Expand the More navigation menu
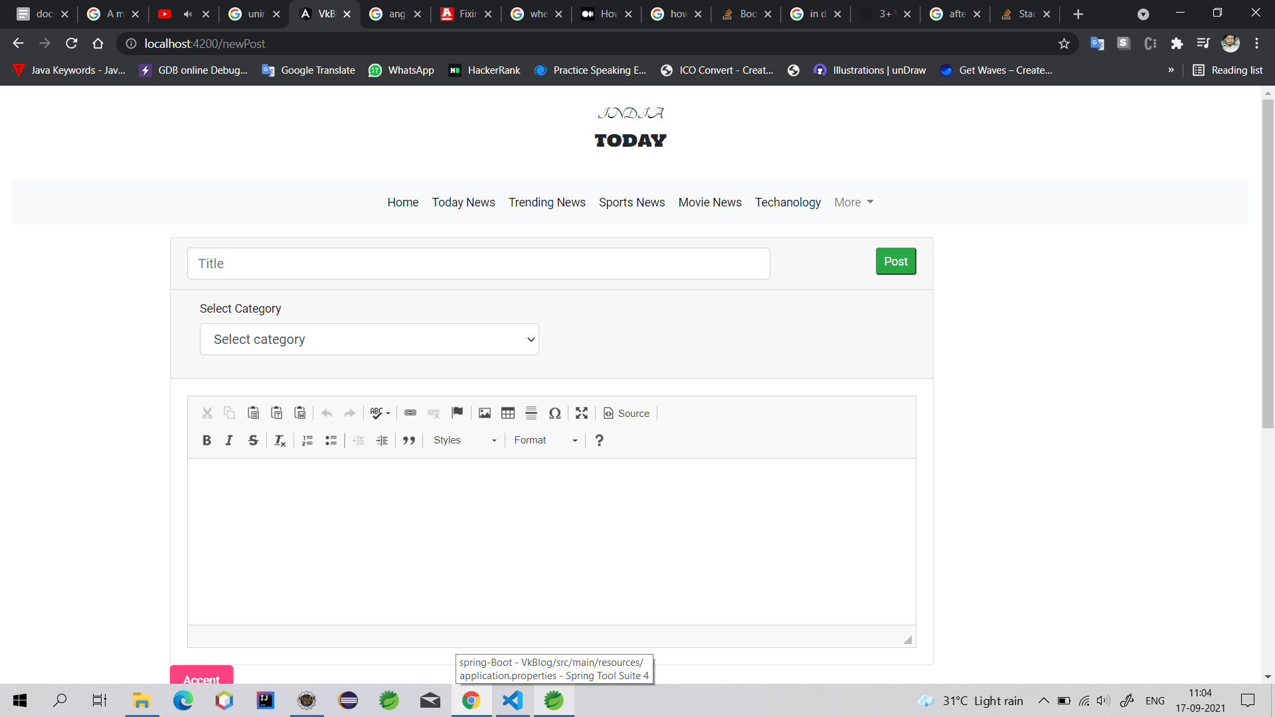 pyautogui.click(x=853, y=202)
